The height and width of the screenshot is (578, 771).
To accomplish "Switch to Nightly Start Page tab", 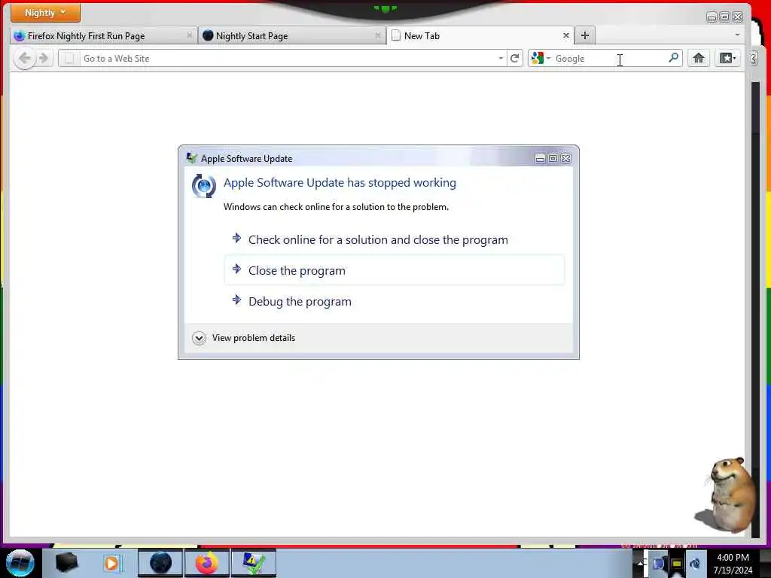I will pyautogui.click(x=292, y=36).
